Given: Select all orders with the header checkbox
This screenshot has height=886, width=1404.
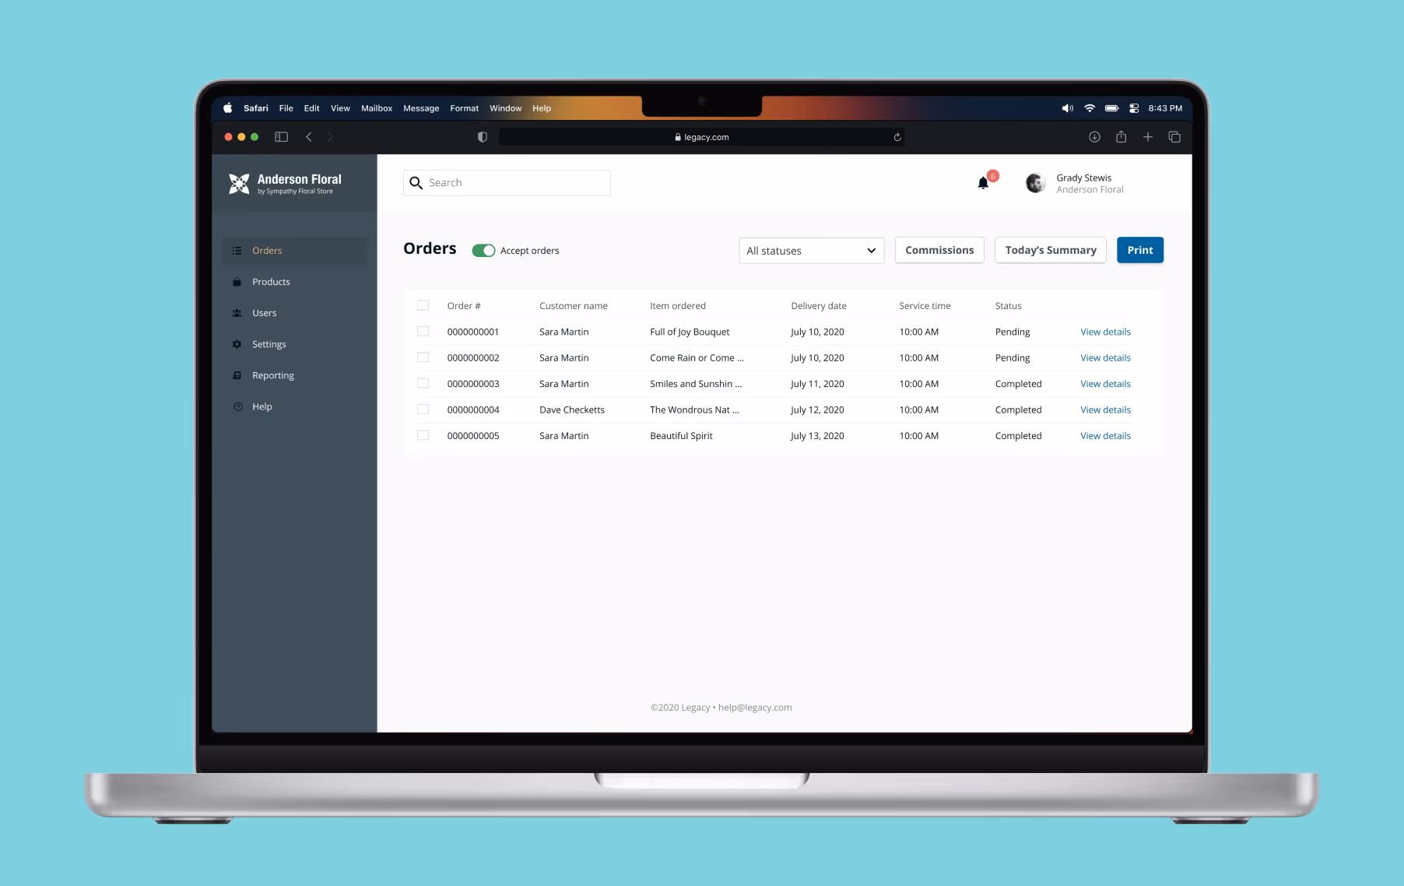Looking at the screenshot, I should tap(423, 304).
